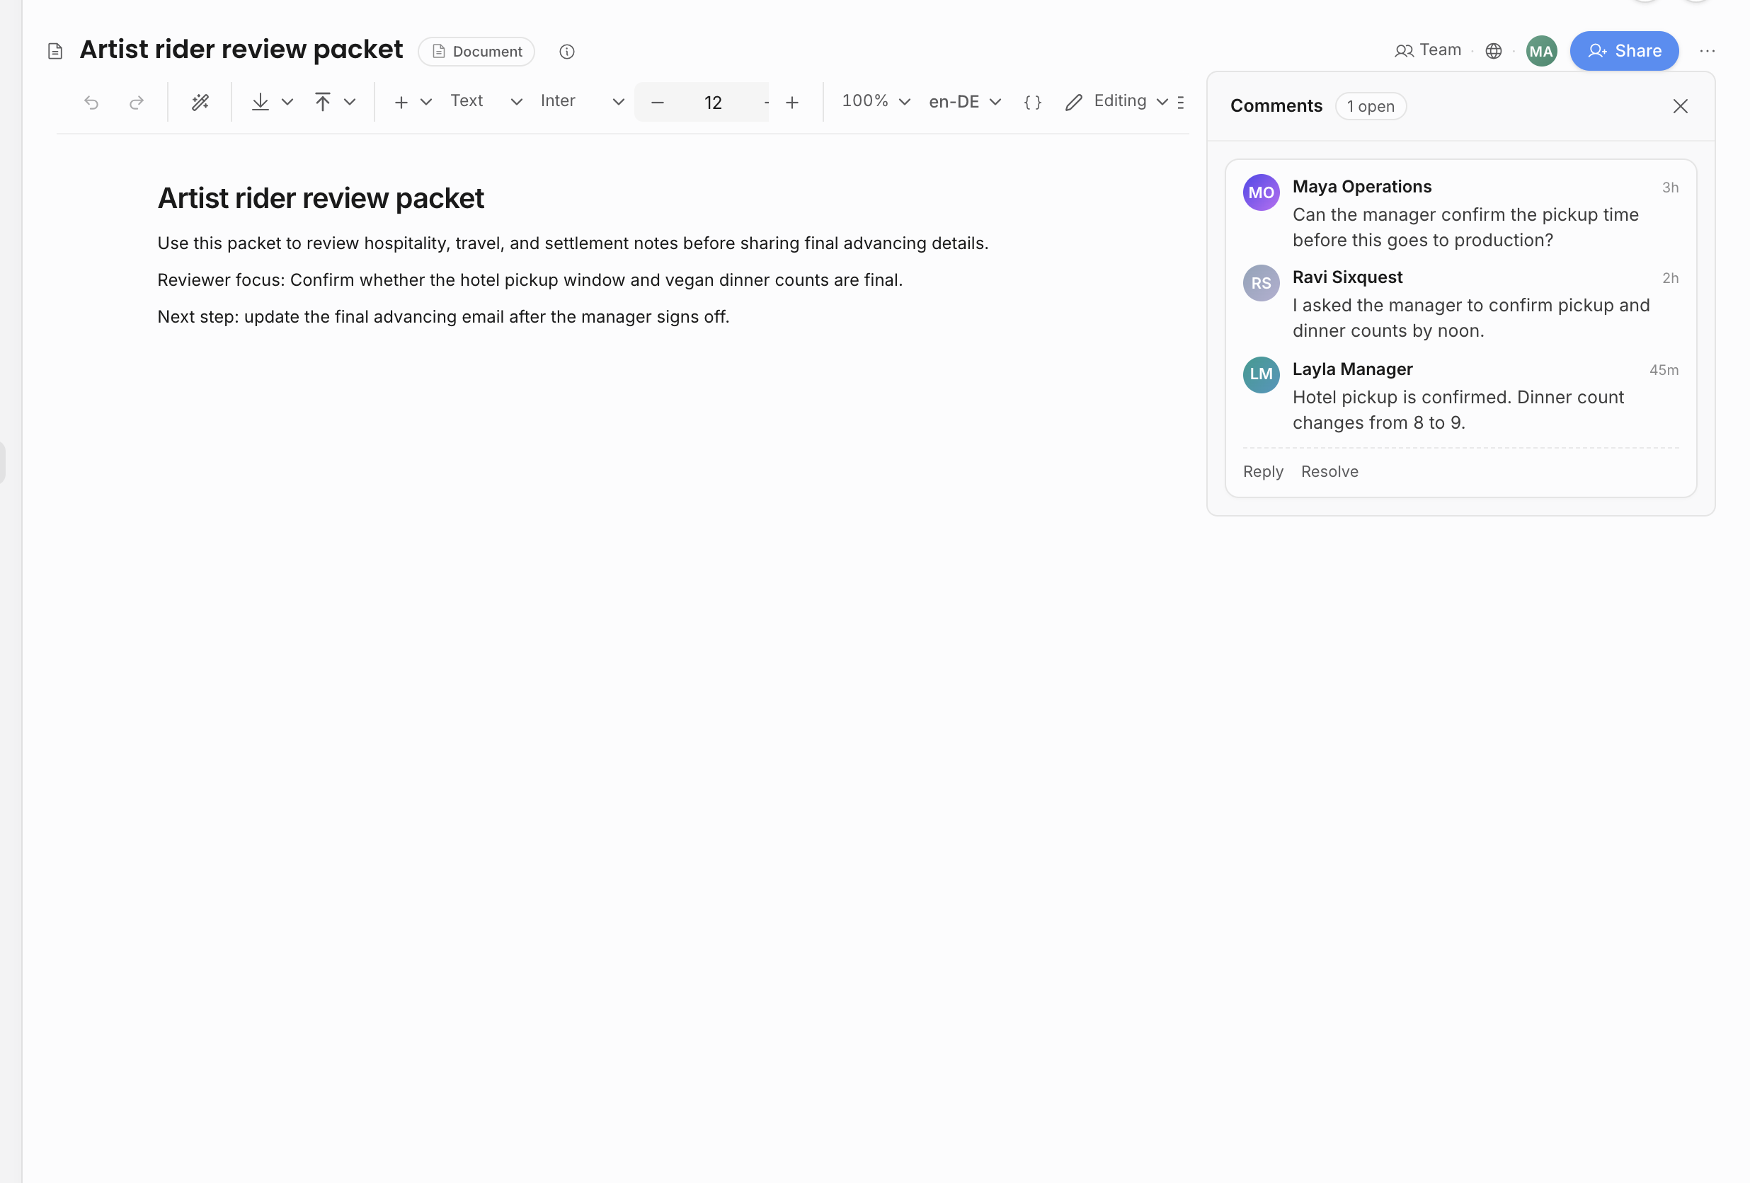Click the 'Hotel pickup is confirmed' comment
The height and width of the screenshot is (1183, 1750).
[1458, 410]
